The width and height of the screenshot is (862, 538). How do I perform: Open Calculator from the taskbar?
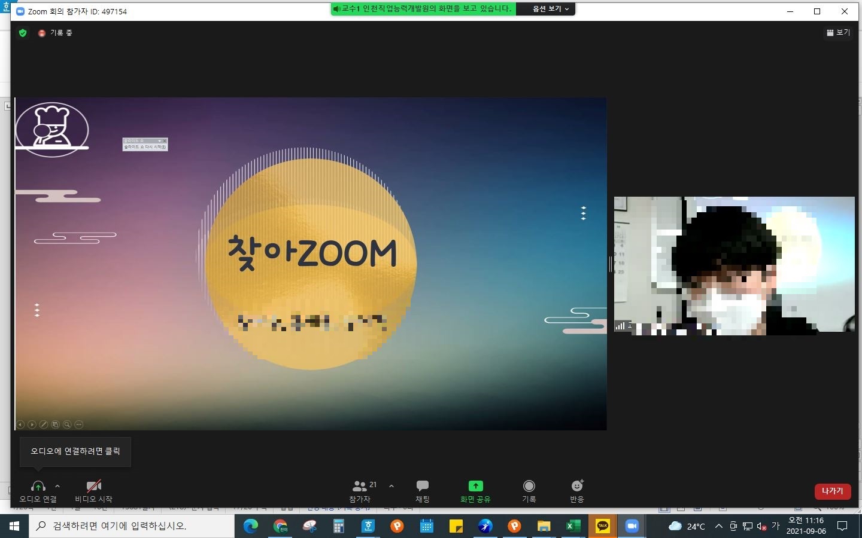(339, 526)
